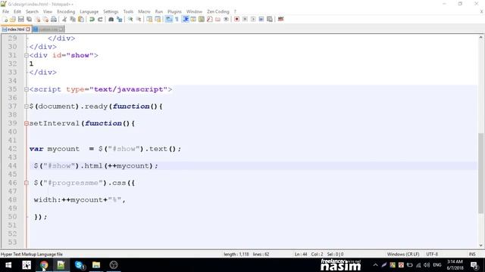Click the Save Recorded Macro icon
Screen dimensions: 485x272
(270, 19)
